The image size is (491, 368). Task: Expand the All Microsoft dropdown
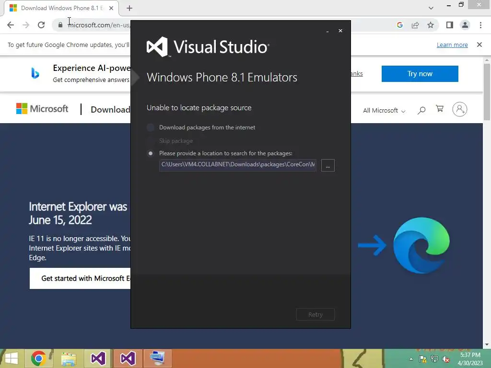(x=384, y=111)
